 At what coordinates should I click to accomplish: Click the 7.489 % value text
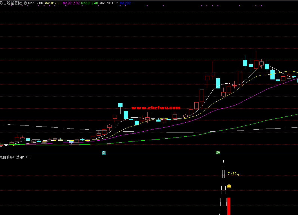(234, 174)
